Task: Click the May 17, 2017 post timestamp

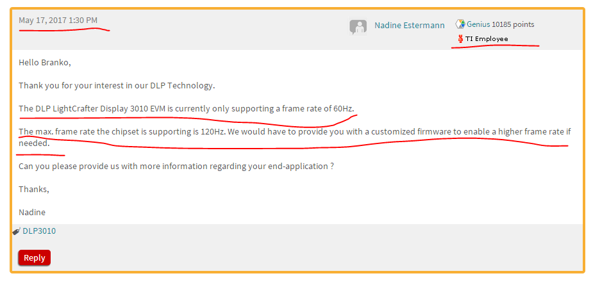Action: tap(58, 20)
